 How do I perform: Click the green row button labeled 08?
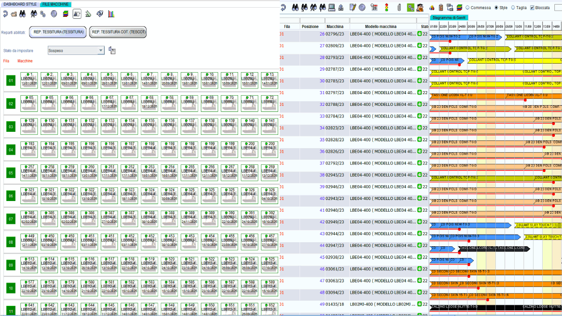tap(11, 242)
